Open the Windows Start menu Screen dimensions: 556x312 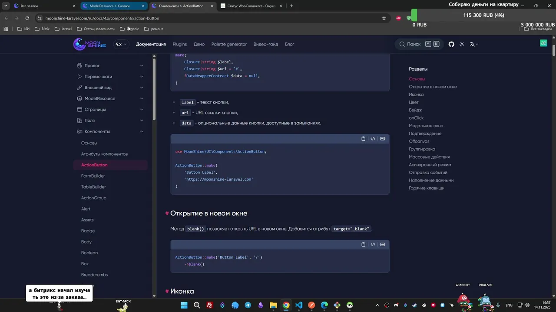click(184, 305)
